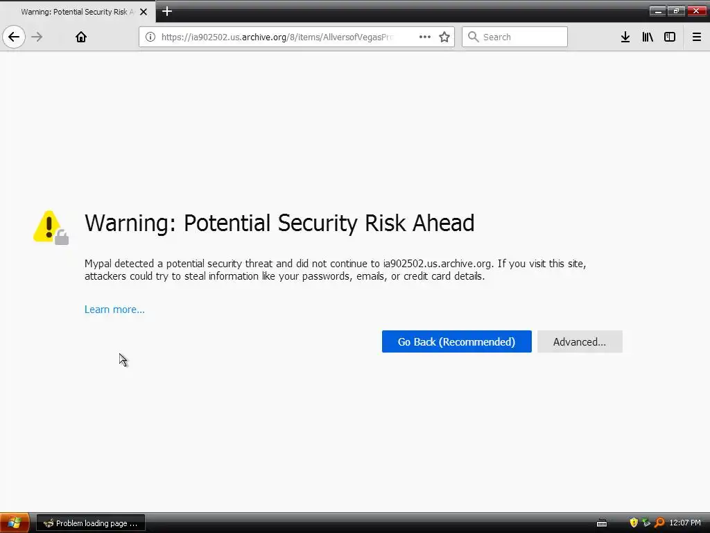Viewport: 710px width, 533px height.
Task: Click the yellow security shield tray icon
Action: pyautogui.click(x=634, y=523)
